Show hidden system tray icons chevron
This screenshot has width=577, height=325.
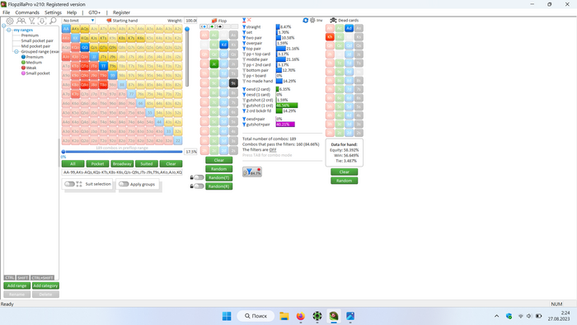click(496, 316)
